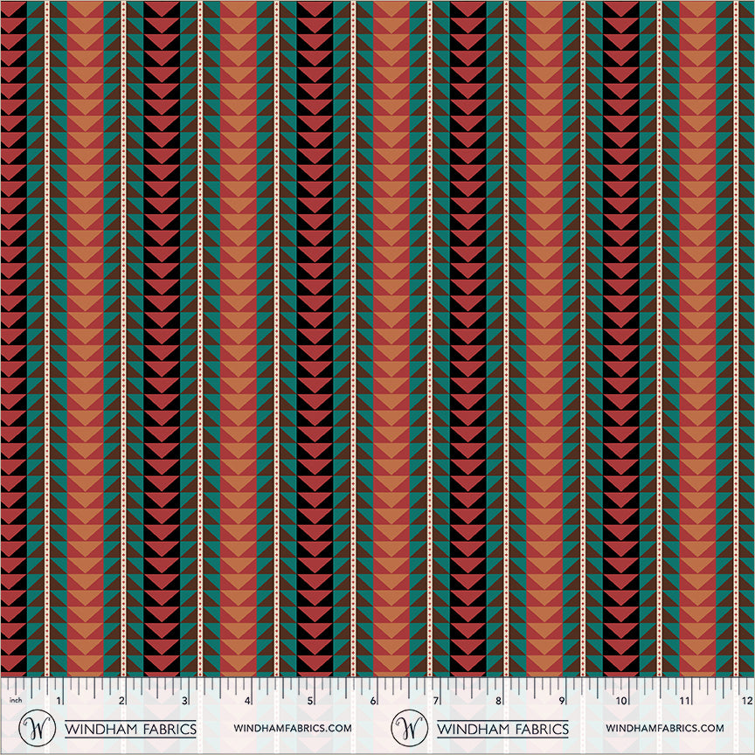Image resolution: width=755 pixels, height=755 pixels.
Task: Open the WINDHAMFABRICS.COM link below ruler mark 5
Action: coord(293,729)
